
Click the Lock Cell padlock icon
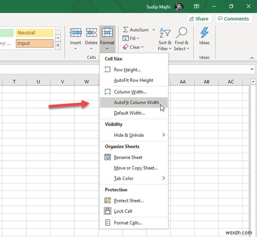click(108, 211)
